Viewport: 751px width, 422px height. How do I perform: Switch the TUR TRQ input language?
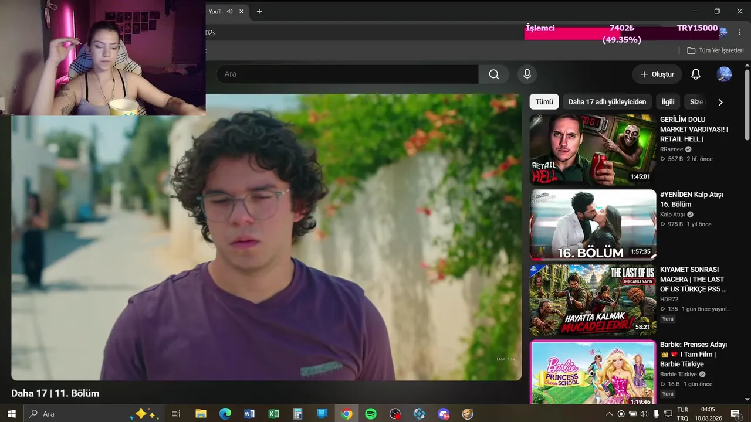point(682,414)
